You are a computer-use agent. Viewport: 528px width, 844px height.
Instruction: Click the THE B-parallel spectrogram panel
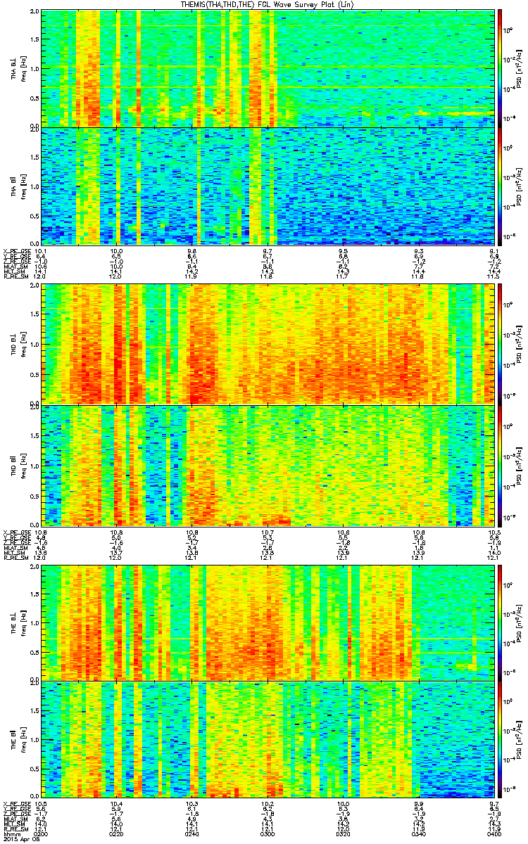click(268, 741)
